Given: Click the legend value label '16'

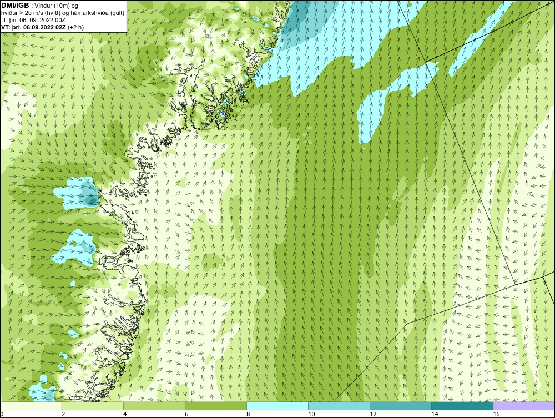Looking at the screenshot, I should click(496, 414).
